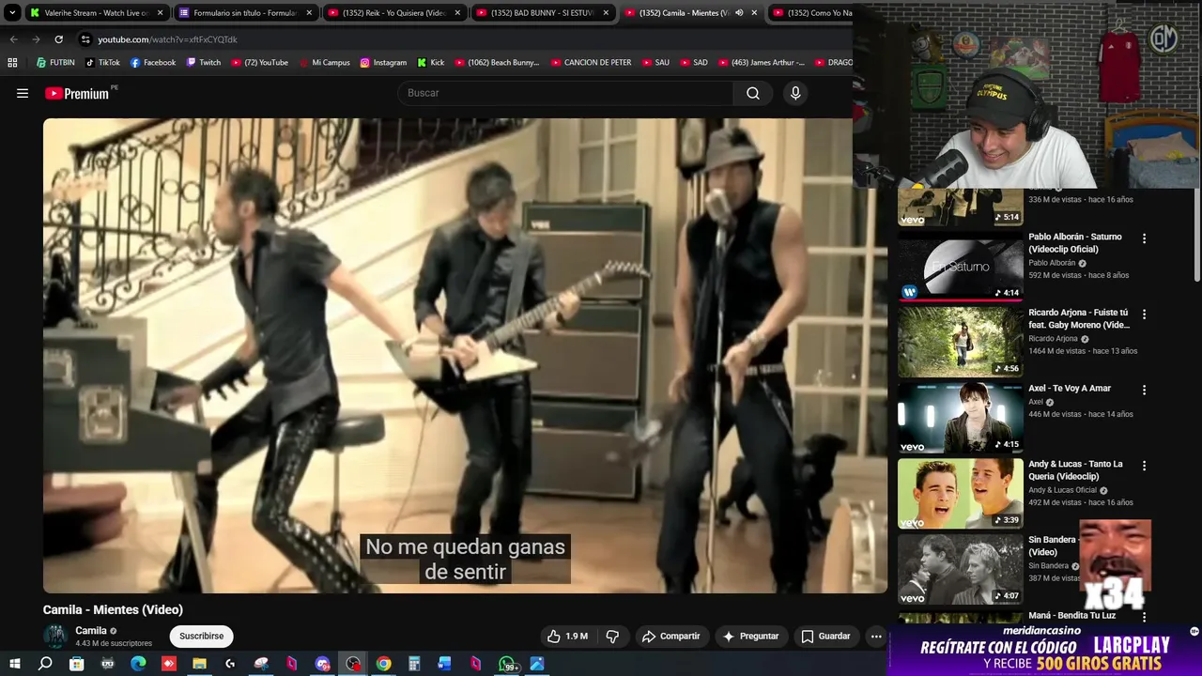
Task: Click the page vertical scrollbar
Action: click(1196, 235)
